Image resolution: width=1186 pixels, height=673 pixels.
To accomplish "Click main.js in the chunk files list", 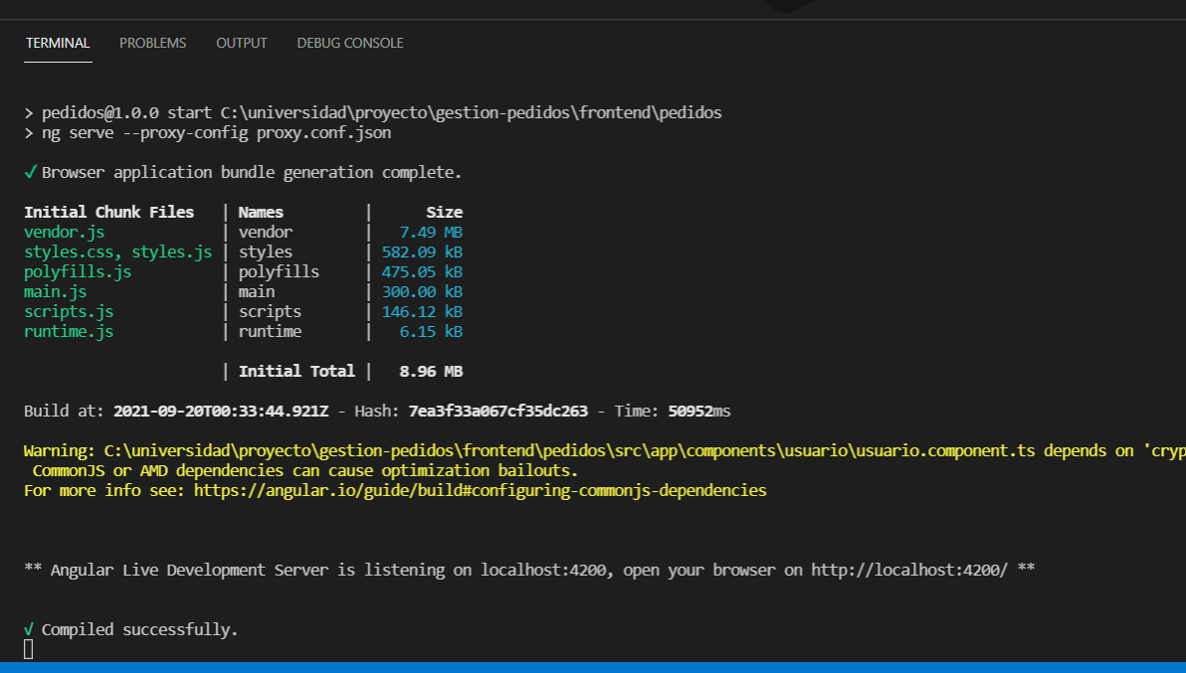I will click(55, 291).
